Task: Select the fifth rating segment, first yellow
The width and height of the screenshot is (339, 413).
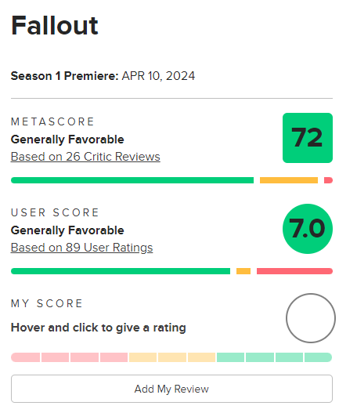Action: pyautogui.click(x=142, y=357)
